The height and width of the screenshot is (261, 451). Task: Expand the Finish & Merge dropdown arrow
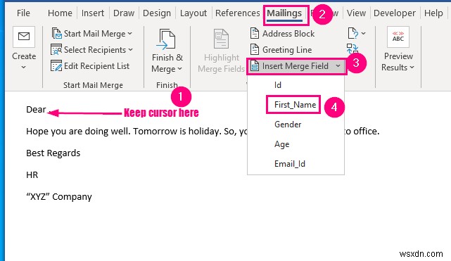pyautogui.click(x=180, y=69)
